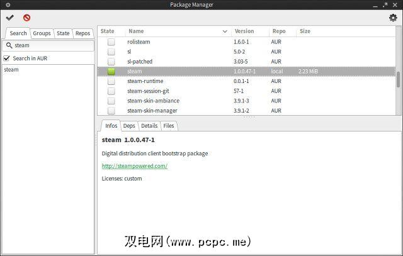Open the window menu gear in title bar
This screenshot has width=403, height=256.
click(8, 4)
